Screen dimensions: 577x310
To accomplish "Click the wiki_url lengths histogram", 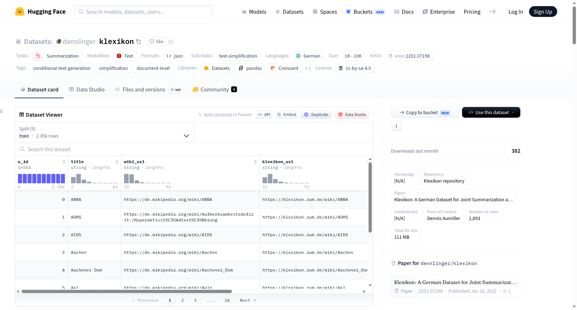I will coord(147,179).
